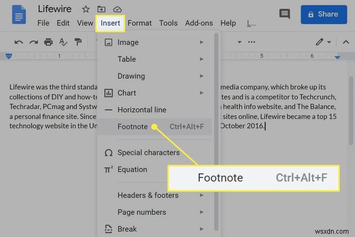The height and width of the screenshot is (237, 355).
Task: Click text "October 2016."
Action: coord(242,126)
